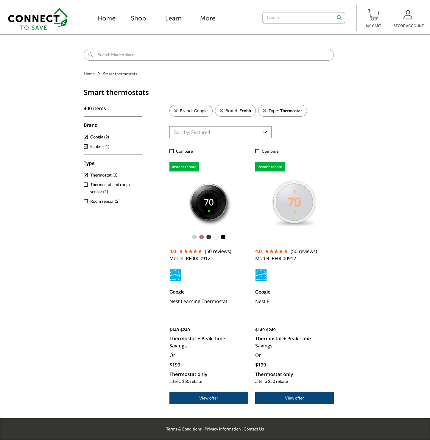Select the copper color swatch

click(x=202, y=237)
